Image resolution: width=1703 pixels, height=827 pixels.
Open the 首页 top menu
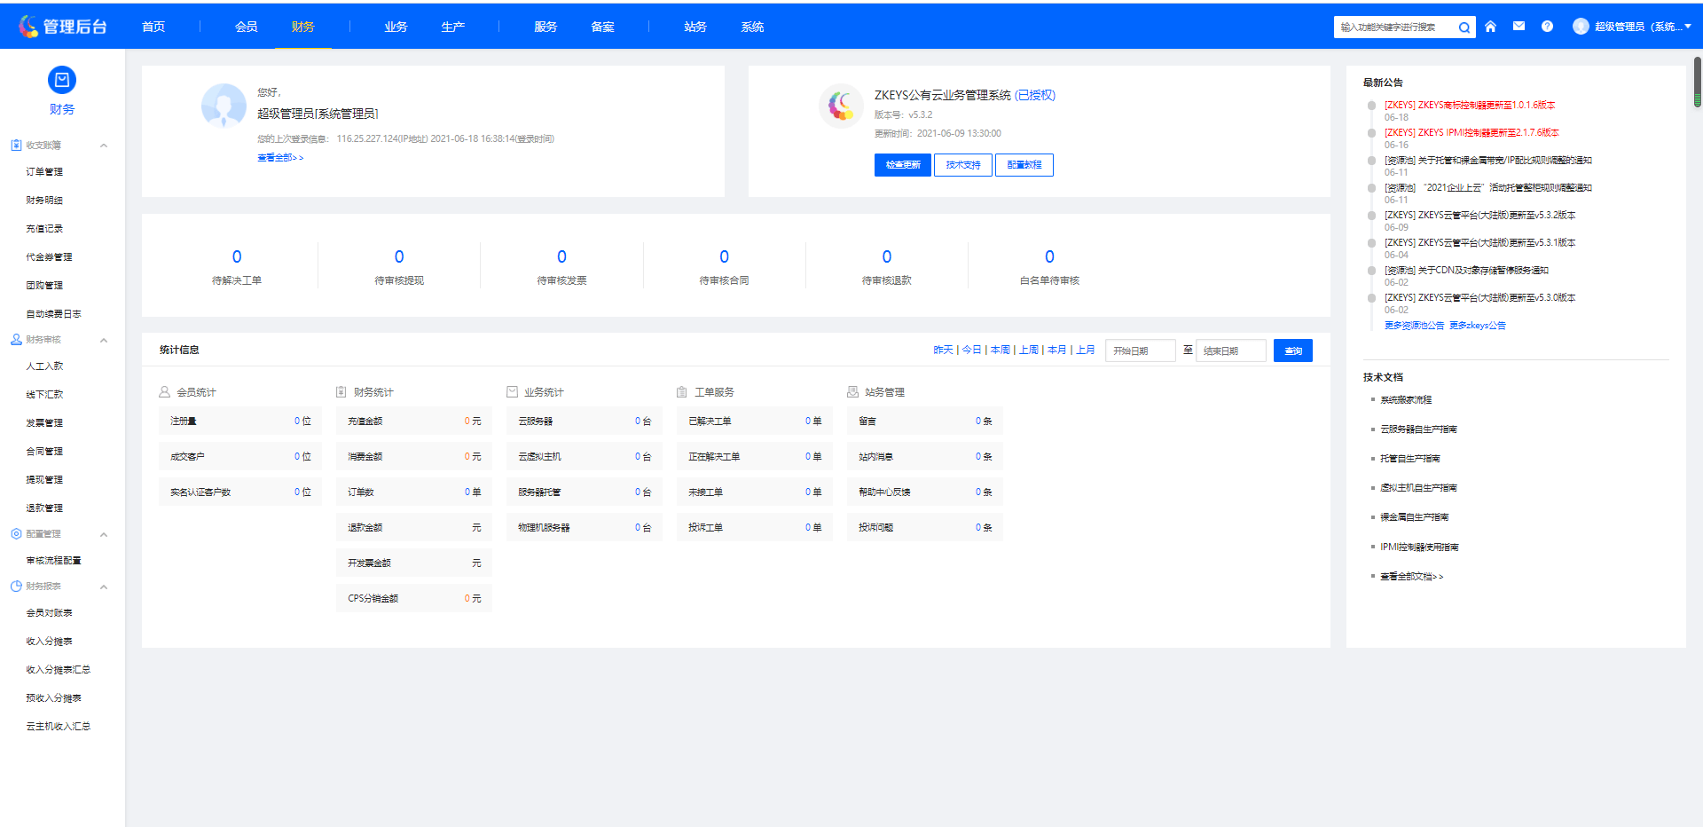[x=153, y=27]
